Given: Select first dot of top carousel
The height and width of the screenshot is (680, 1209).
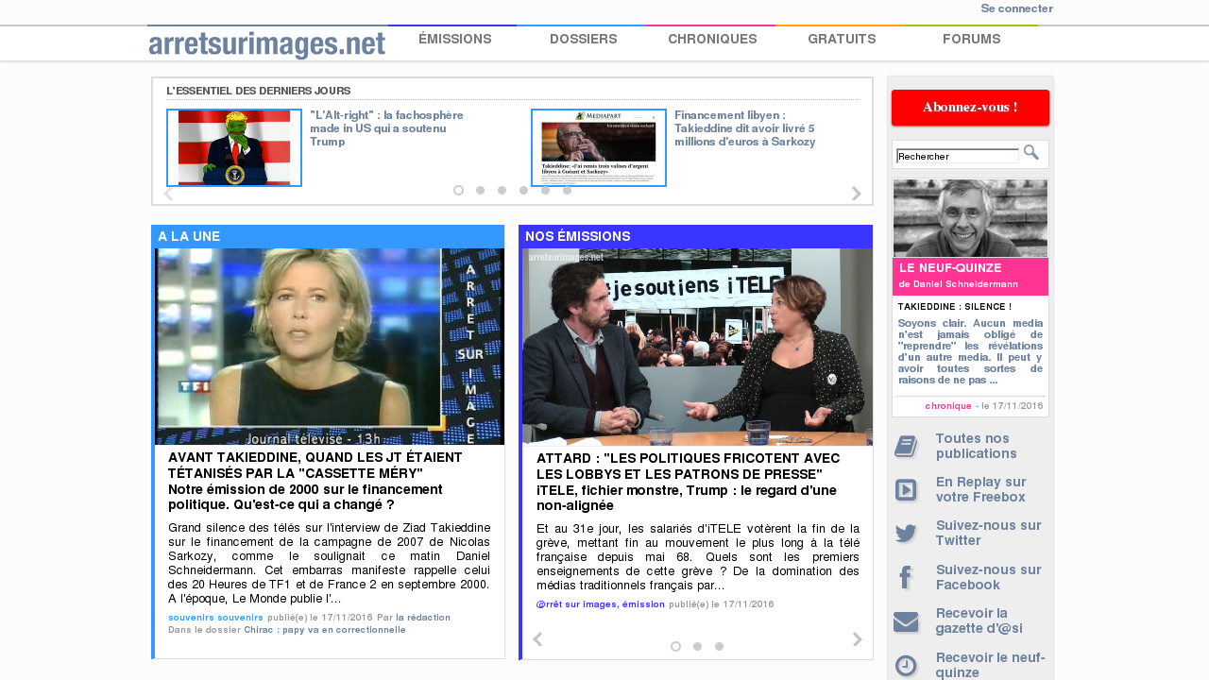Looking at the screenshot, I should click(x=458, y=190).
